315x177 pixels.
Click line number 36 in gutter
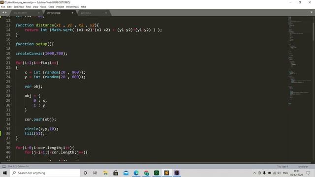[x=8, y=133]
